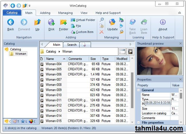Switch to details view icon beside breadcrumb
The image size is (186, 134).
122,52
